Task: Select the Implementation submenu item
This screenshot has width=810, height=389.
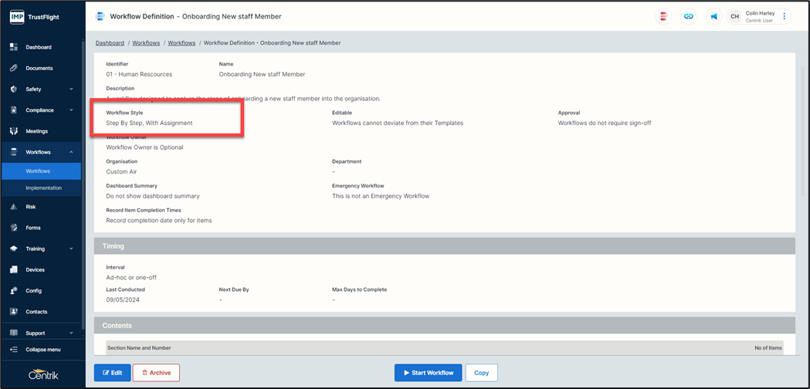Action: pos(43,188)
